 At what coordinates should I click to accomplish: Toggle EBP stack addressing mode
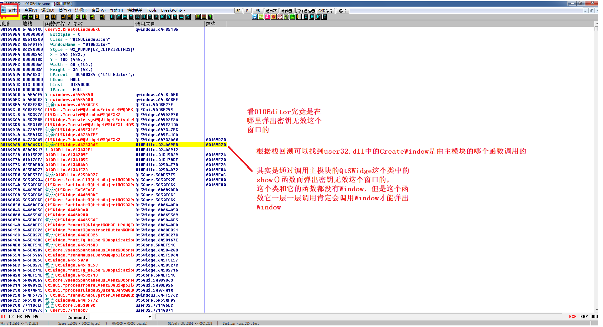pyautogui.click(x=584, y=317)
